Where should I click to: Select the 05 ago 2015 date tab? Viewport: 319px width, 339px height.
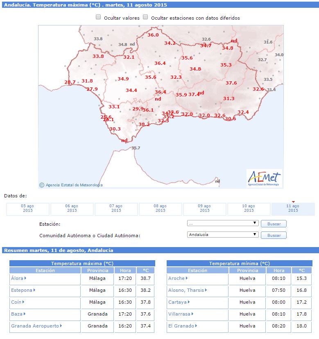click(x=27, y=208)
